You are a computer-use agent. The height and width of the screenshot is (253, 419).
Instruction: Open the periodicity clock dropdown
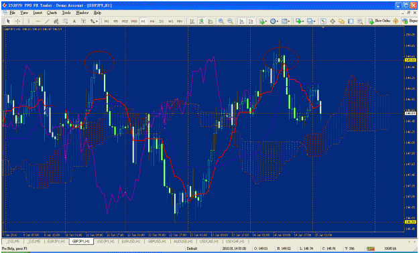pyautogui.click(x=274, y=21)
